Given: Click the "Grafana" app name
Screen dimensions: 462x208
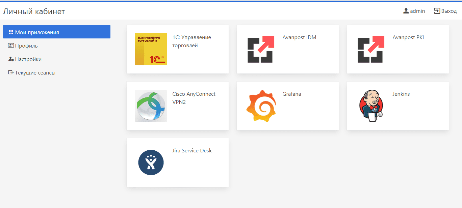Looking at the screenshot, I should pyautogui.click(x=292, y=94).
